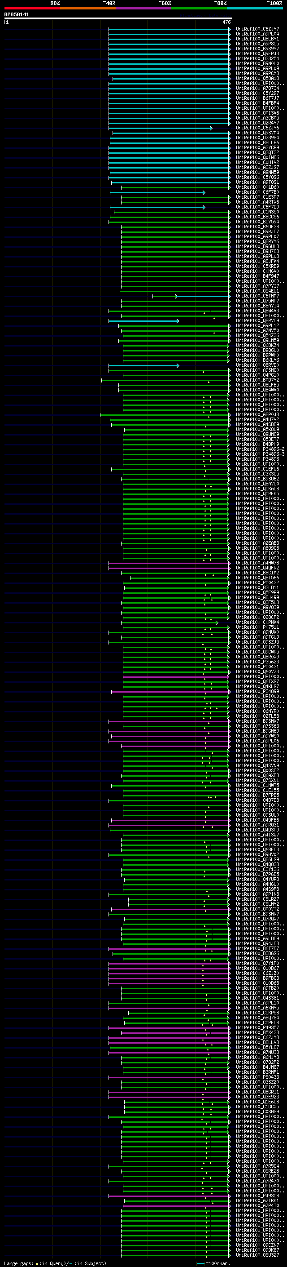Select label UniRef100_P07511
The width and height of the screenshot is (287, 1267).
(x=257, y=627)
